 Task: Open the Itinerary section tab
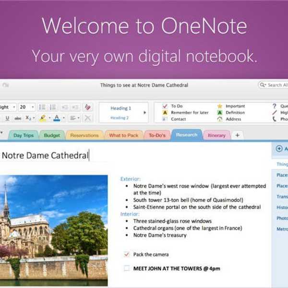coord(216,135)
